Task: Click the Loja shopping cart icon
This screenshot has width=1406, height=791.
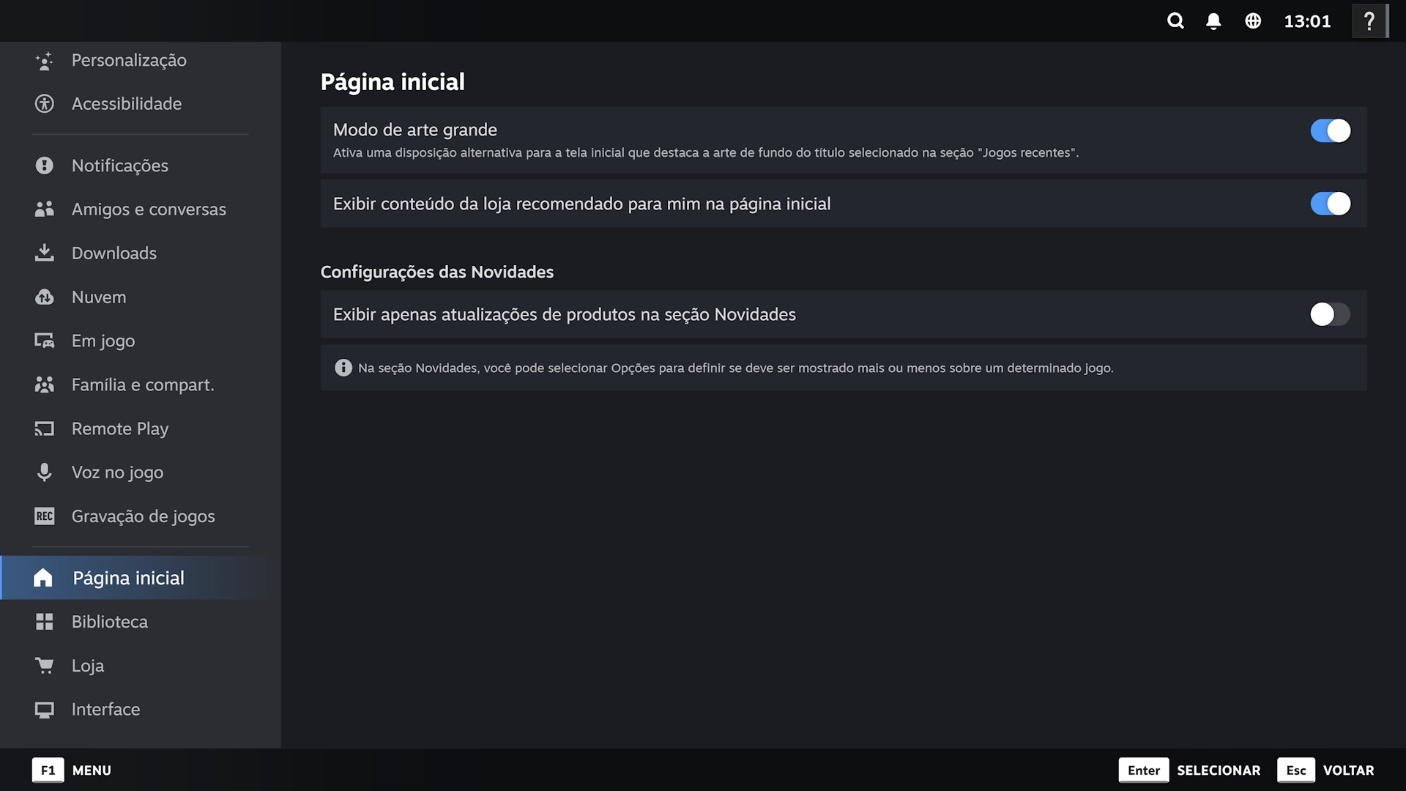Action: click(44, 666)
